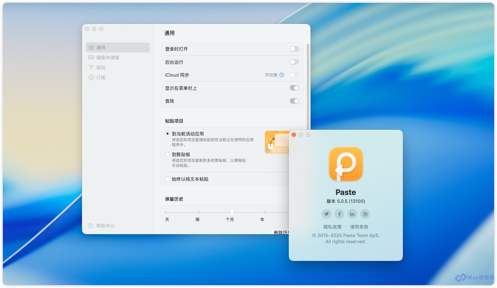Toggle the iCloud 同步 switch
Screen dimensions: 497x288
click(294, 75)
